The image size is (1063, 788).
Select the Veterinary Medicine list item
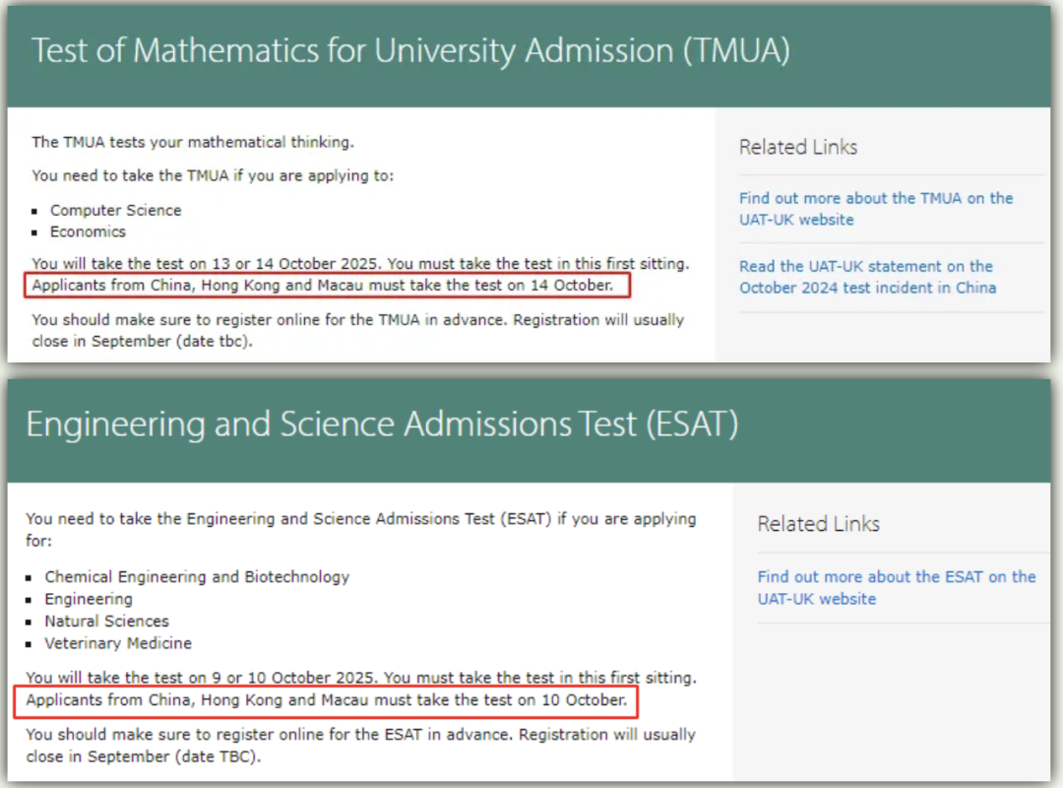tap(119, 643)
